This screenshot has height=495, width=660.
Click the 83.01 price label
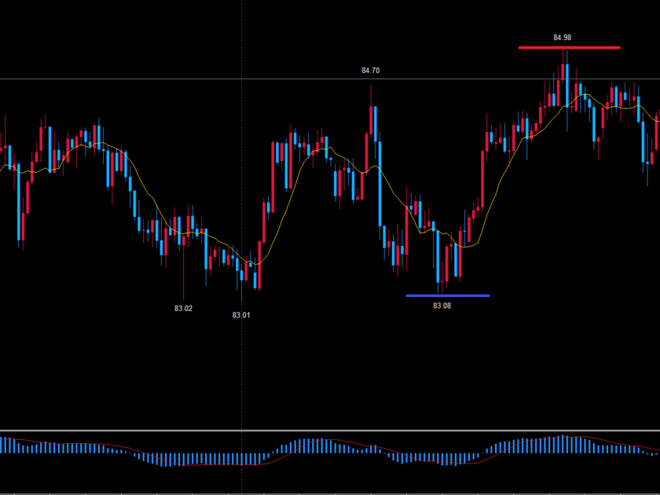pyautogui.click(x=241, y=315)
